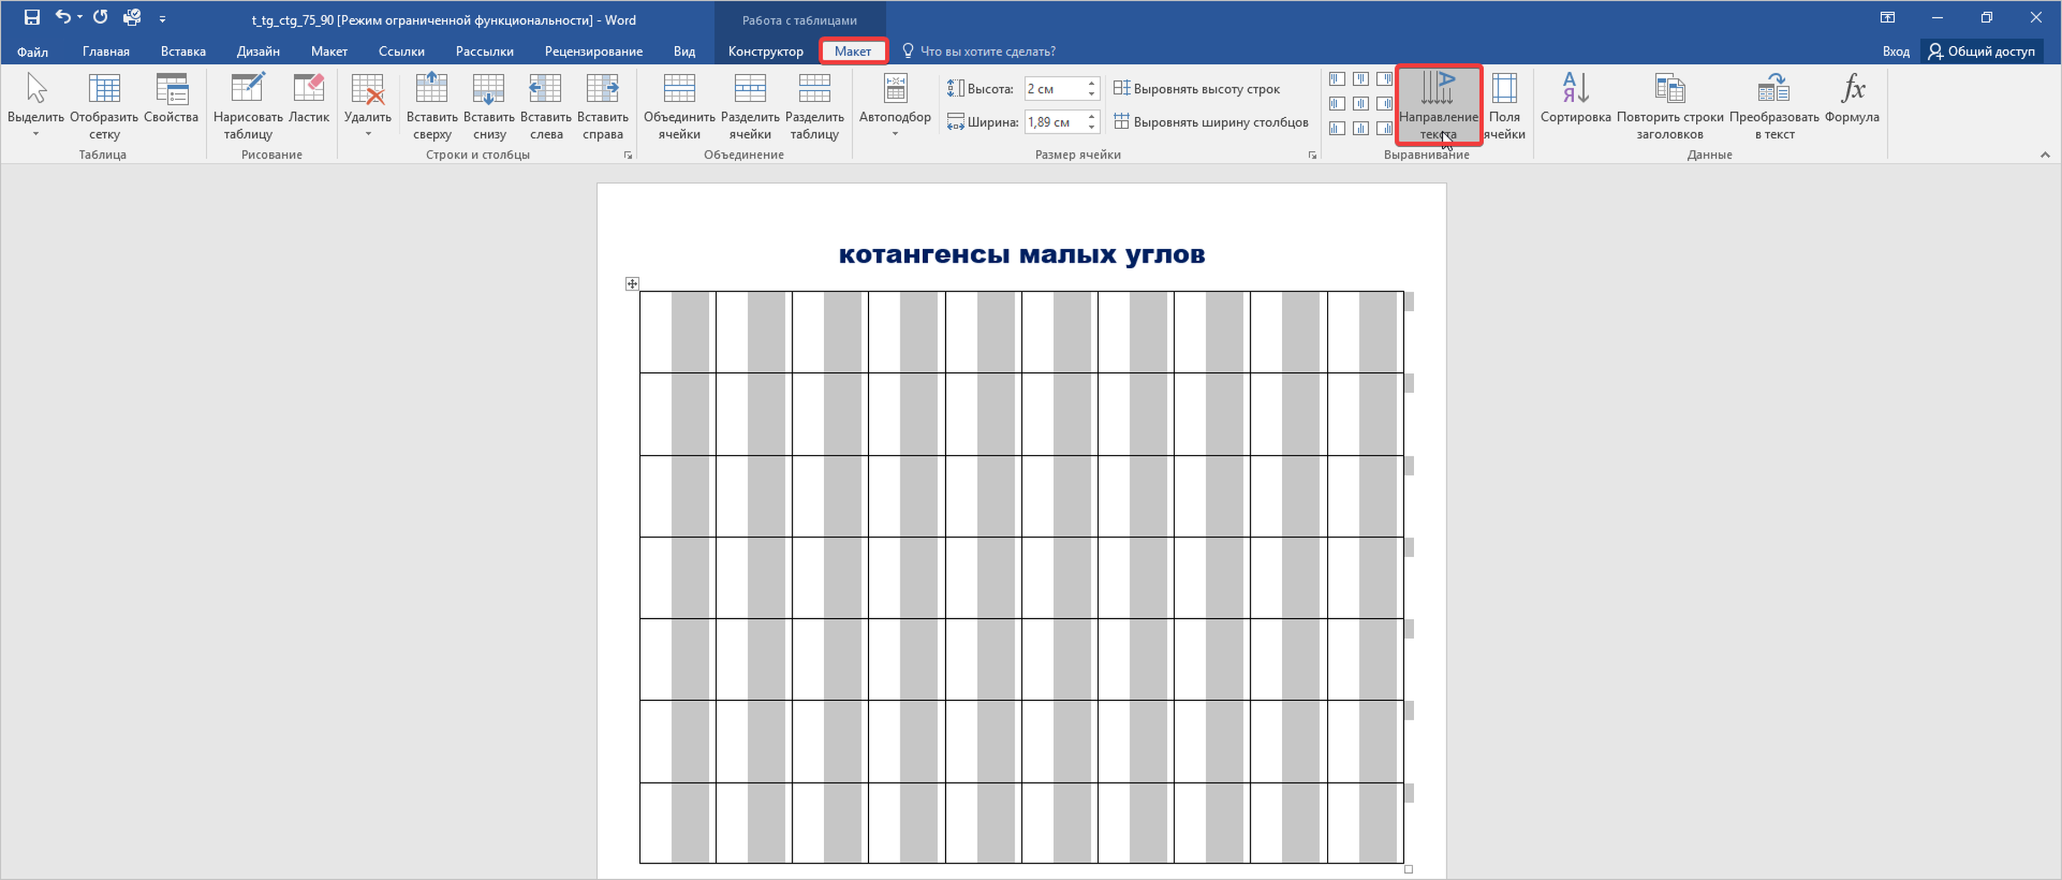The image size is (2062, 880).
Task: Select align center alignment in cell grid
Action: point(1361,103)
